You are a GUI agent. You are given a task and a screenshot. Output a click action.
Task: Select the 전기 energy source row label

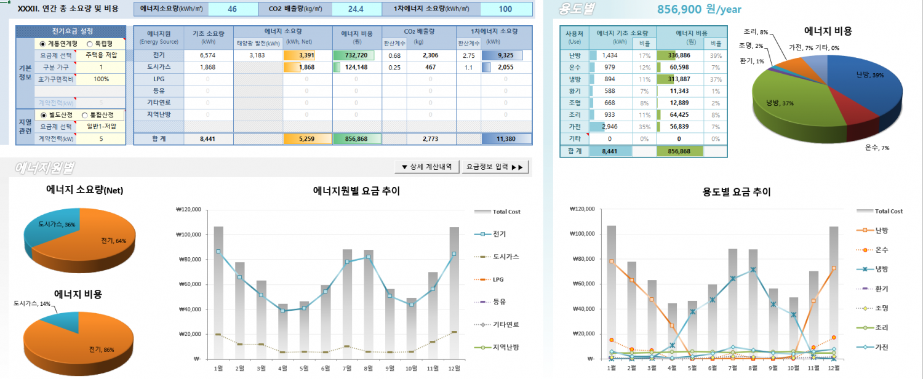[158, 55]
